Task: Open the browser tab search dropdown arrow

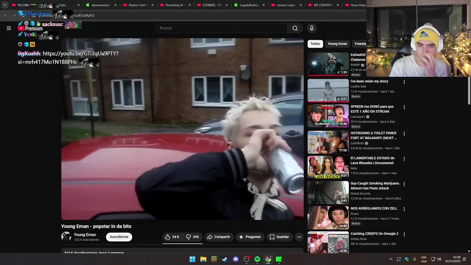Action: 5,5
